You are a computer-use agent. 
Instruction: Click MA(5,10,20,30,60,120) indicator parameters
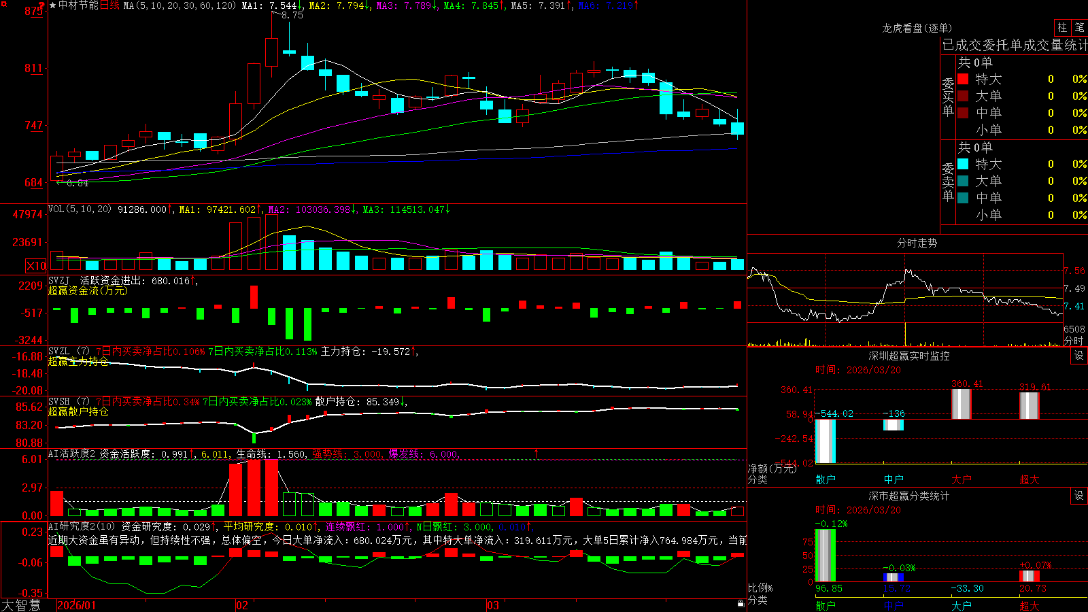click(x=180, y=5)
